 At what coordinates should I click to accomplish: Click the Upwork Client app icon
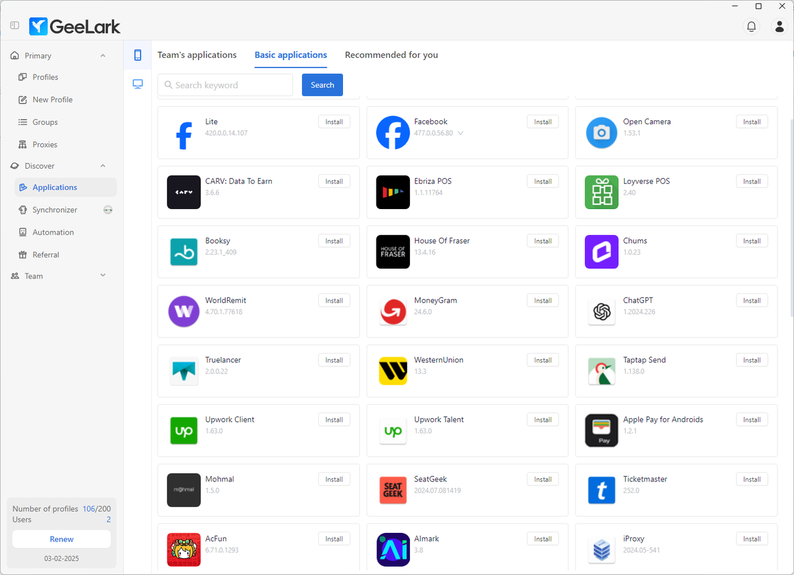pyautogui.click(x=184, y=430)
